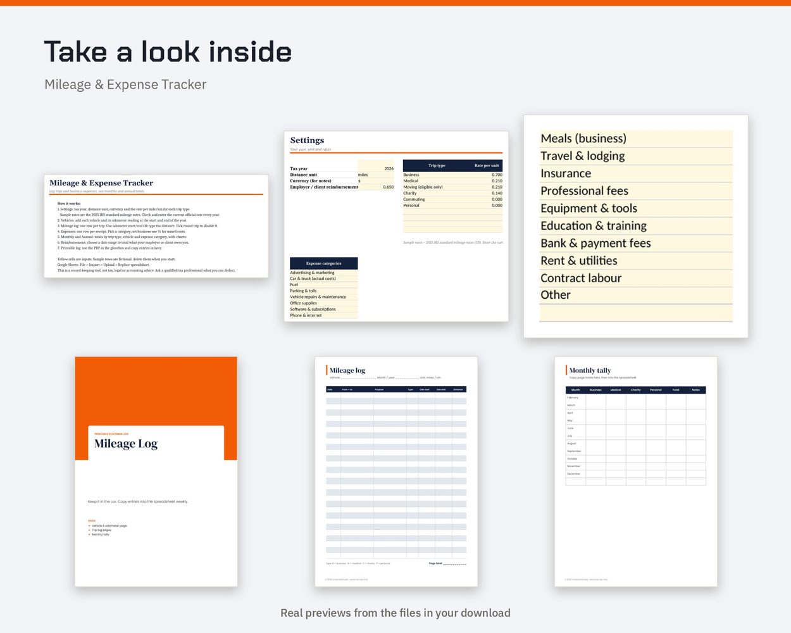The height and width of the screenshot is (633, 791).
Task: Click the "Parking & tolls" expense row
Action: click(323, 291)
